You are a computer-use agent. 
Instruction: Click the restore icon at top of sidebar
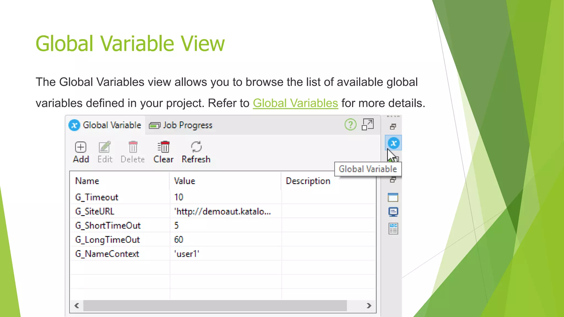(x=393, y=127)
